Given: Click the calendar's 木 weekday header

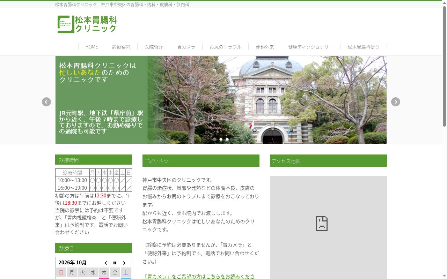Looking at the screenshot, I should [x=104, y=272].
